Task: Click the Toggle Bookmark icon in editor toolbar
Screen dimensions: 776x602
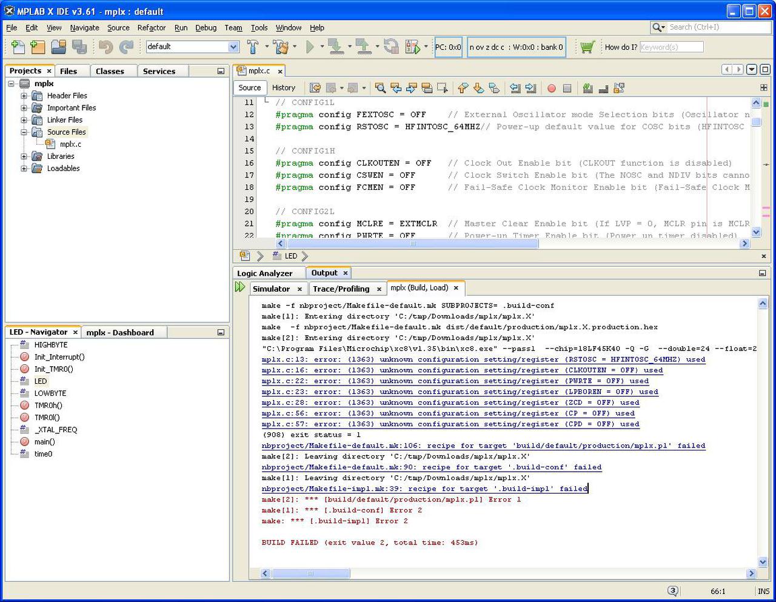Action: (494, 88)
